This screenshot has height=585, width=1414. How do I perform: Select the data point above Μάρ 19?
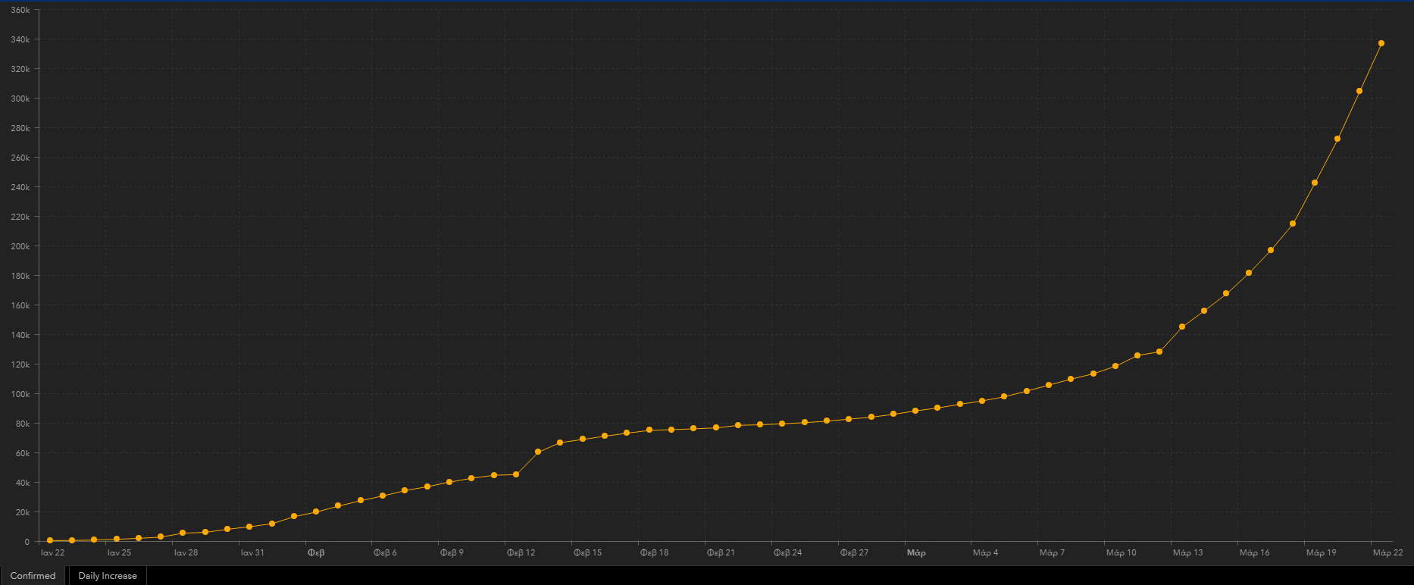click(1315, 183)
